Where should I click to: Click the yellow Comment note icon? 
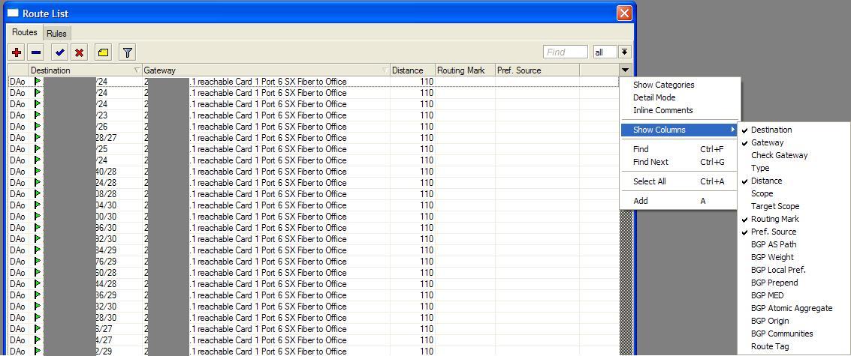coord(104,52)
